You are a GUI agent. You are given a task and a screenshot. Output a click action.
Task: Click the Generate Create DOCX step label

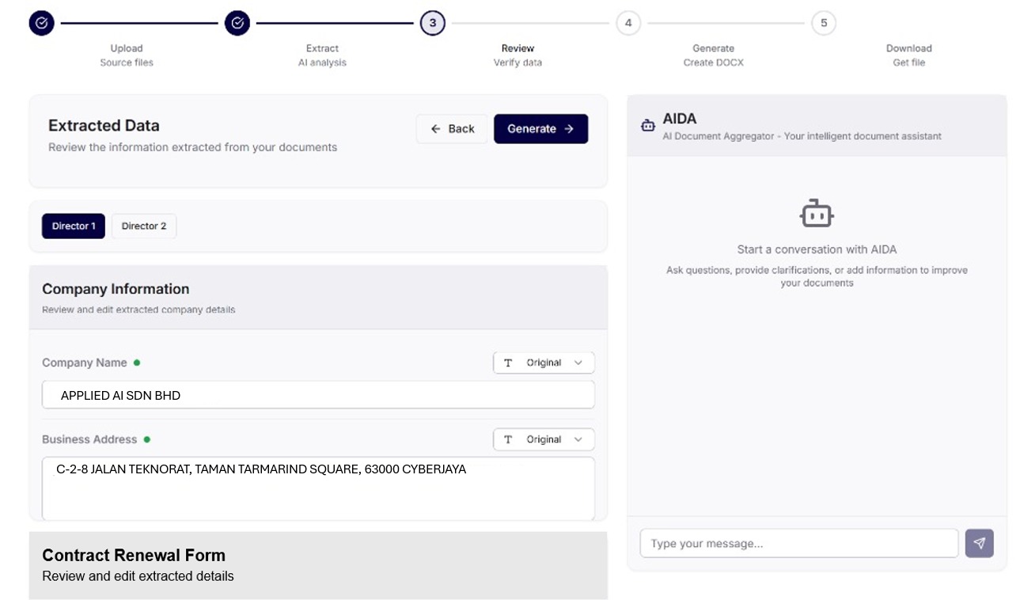(714, 55)
